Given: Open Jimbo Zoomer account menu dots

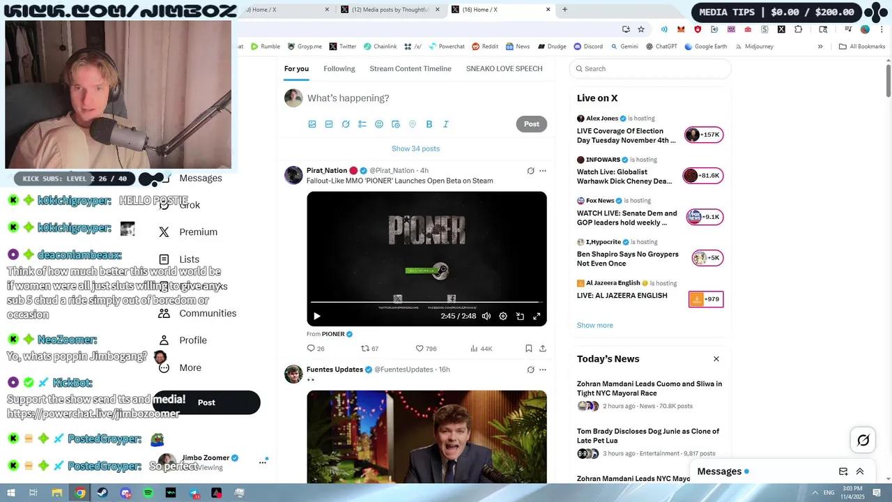Looking at the screenshot, I should pyautogui.click(x=263, y=462).
